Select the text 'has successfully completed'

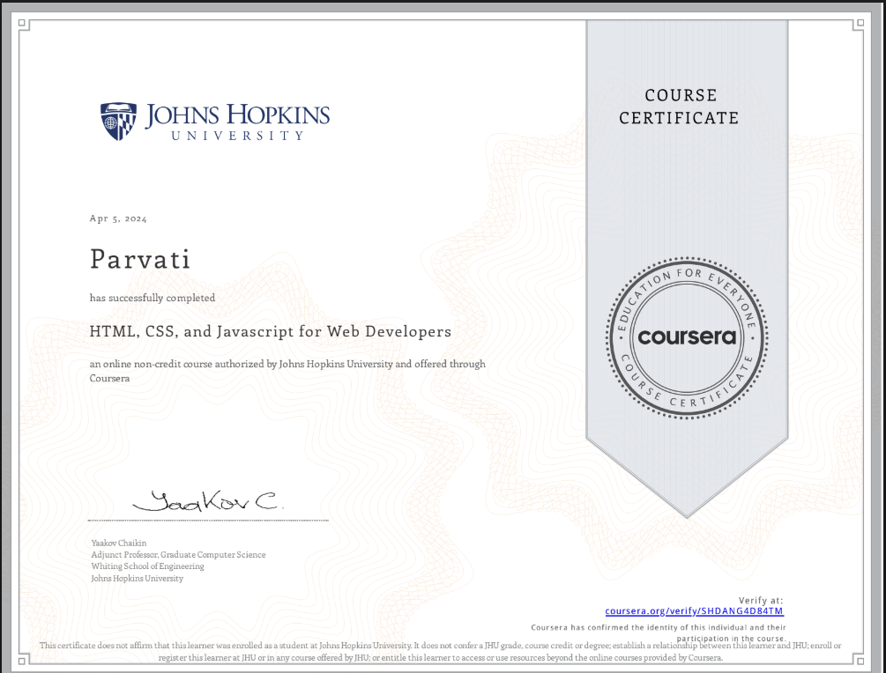coord(153,298)
